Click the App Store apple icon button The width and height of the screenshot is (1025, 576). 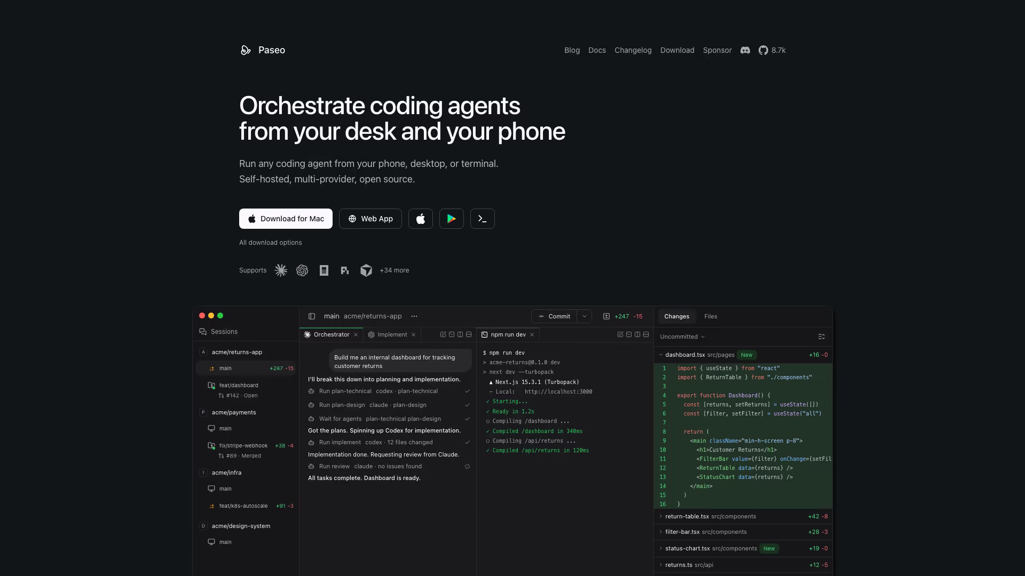coord(421,219)
